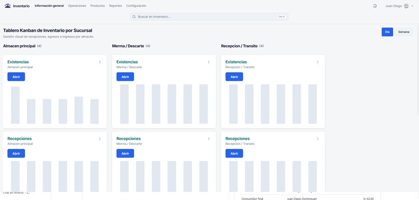Click Abrir on Existencias Almacen principal card

point(16,77)
